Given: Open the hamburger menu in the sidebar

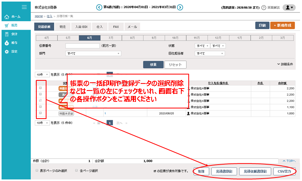Looking at the screenshot, I should (x=24, y=7).
